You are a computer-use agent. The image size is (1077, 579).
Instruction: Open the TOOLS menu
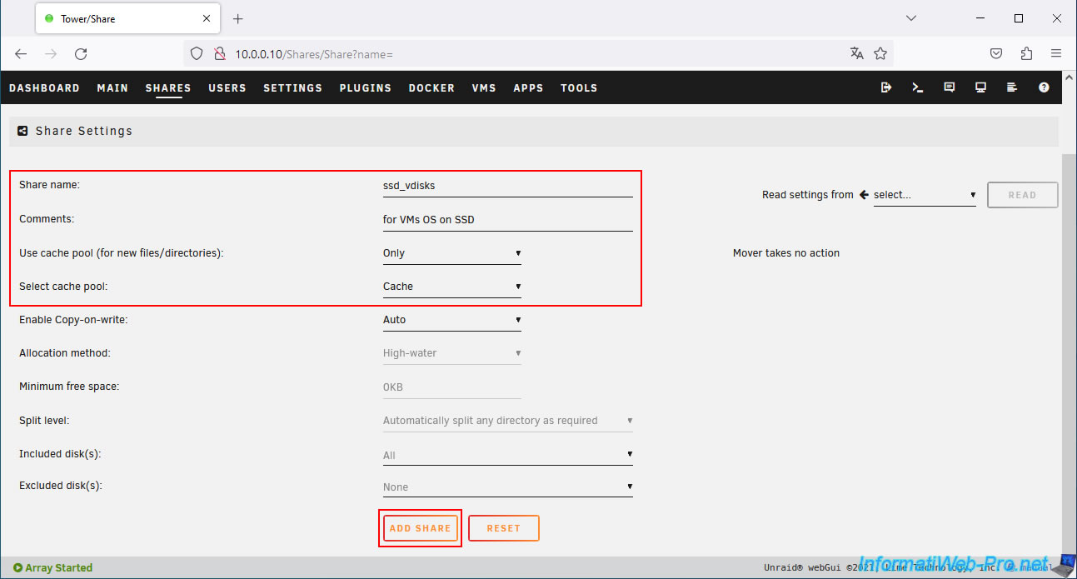point(579,87)
